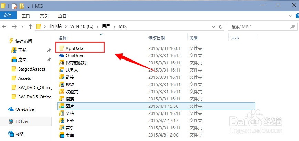299x141 pixels.
Task: Click 用户 in the address breadcrumb
Action: (106, 26)
